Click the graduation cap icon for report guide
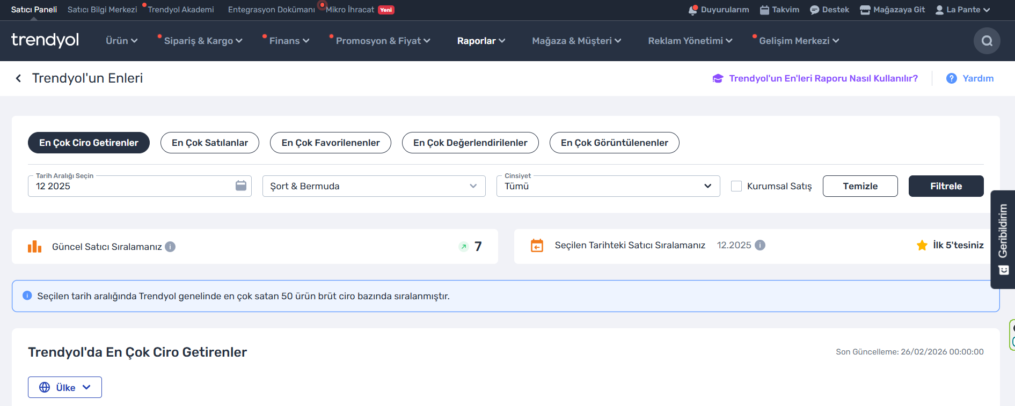This screenshot has height=406, width=1015. point(718,78)
